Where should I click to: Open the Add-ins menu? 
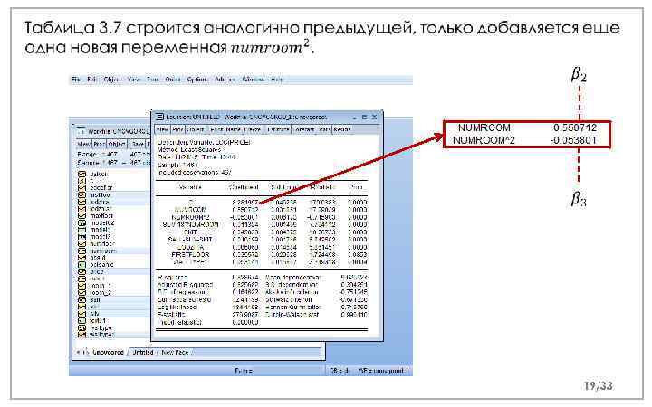[x=225, y=80]
